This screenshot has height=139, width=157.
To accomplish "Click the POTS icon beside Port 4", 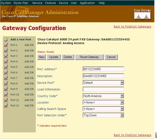I will [6, 62].
